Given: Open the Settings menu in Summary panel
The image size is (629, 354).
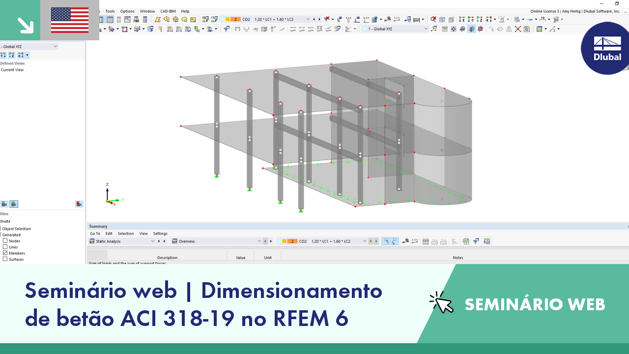Looking at the screenshot, I should (x=160, y=234).
